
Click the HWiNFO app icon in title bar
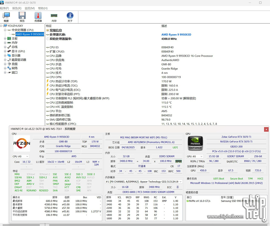(2, 2)
